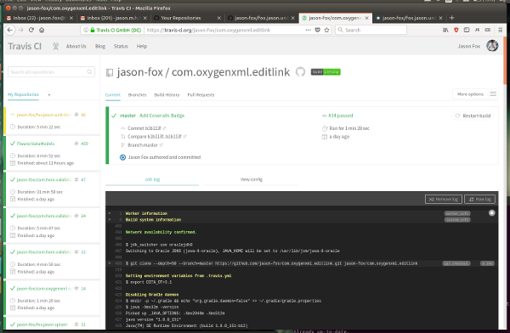Screen dimensions: 510x333
Task: Click the Firefox forward arrow
Action: [x=20, y=30]
